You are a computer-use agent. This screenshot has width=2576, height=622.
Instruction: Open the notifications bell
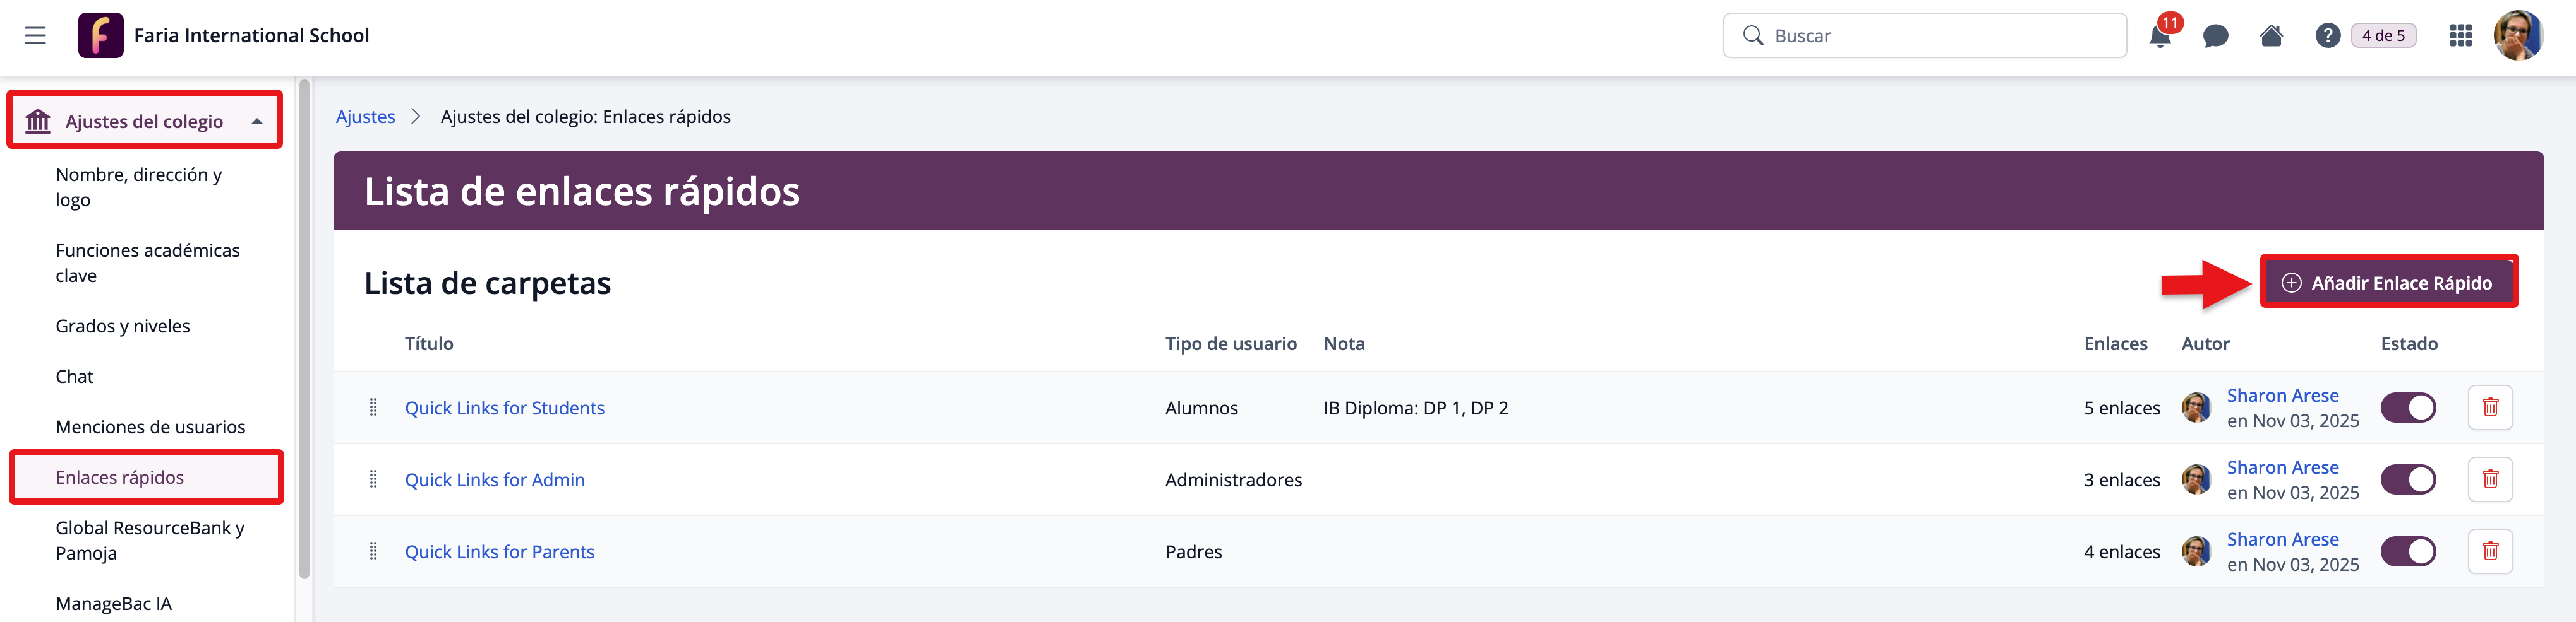(x=2159, y=37)
